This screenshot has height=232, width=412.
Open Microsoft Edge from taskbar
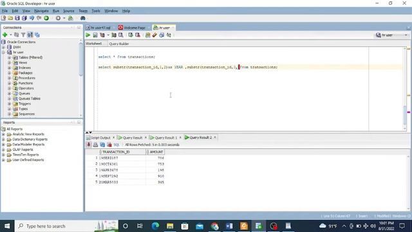pos(155,226)
